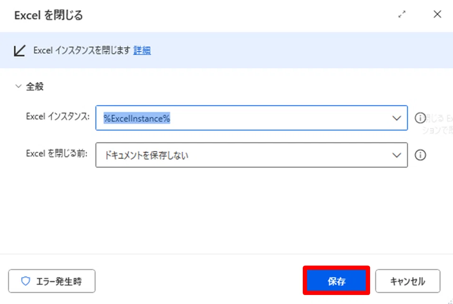Open the エラー発生時 settings

[52, 281]
